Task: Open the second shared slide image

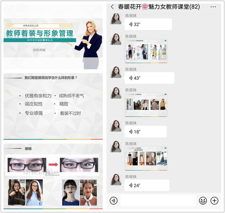Action: click(146, 104)
